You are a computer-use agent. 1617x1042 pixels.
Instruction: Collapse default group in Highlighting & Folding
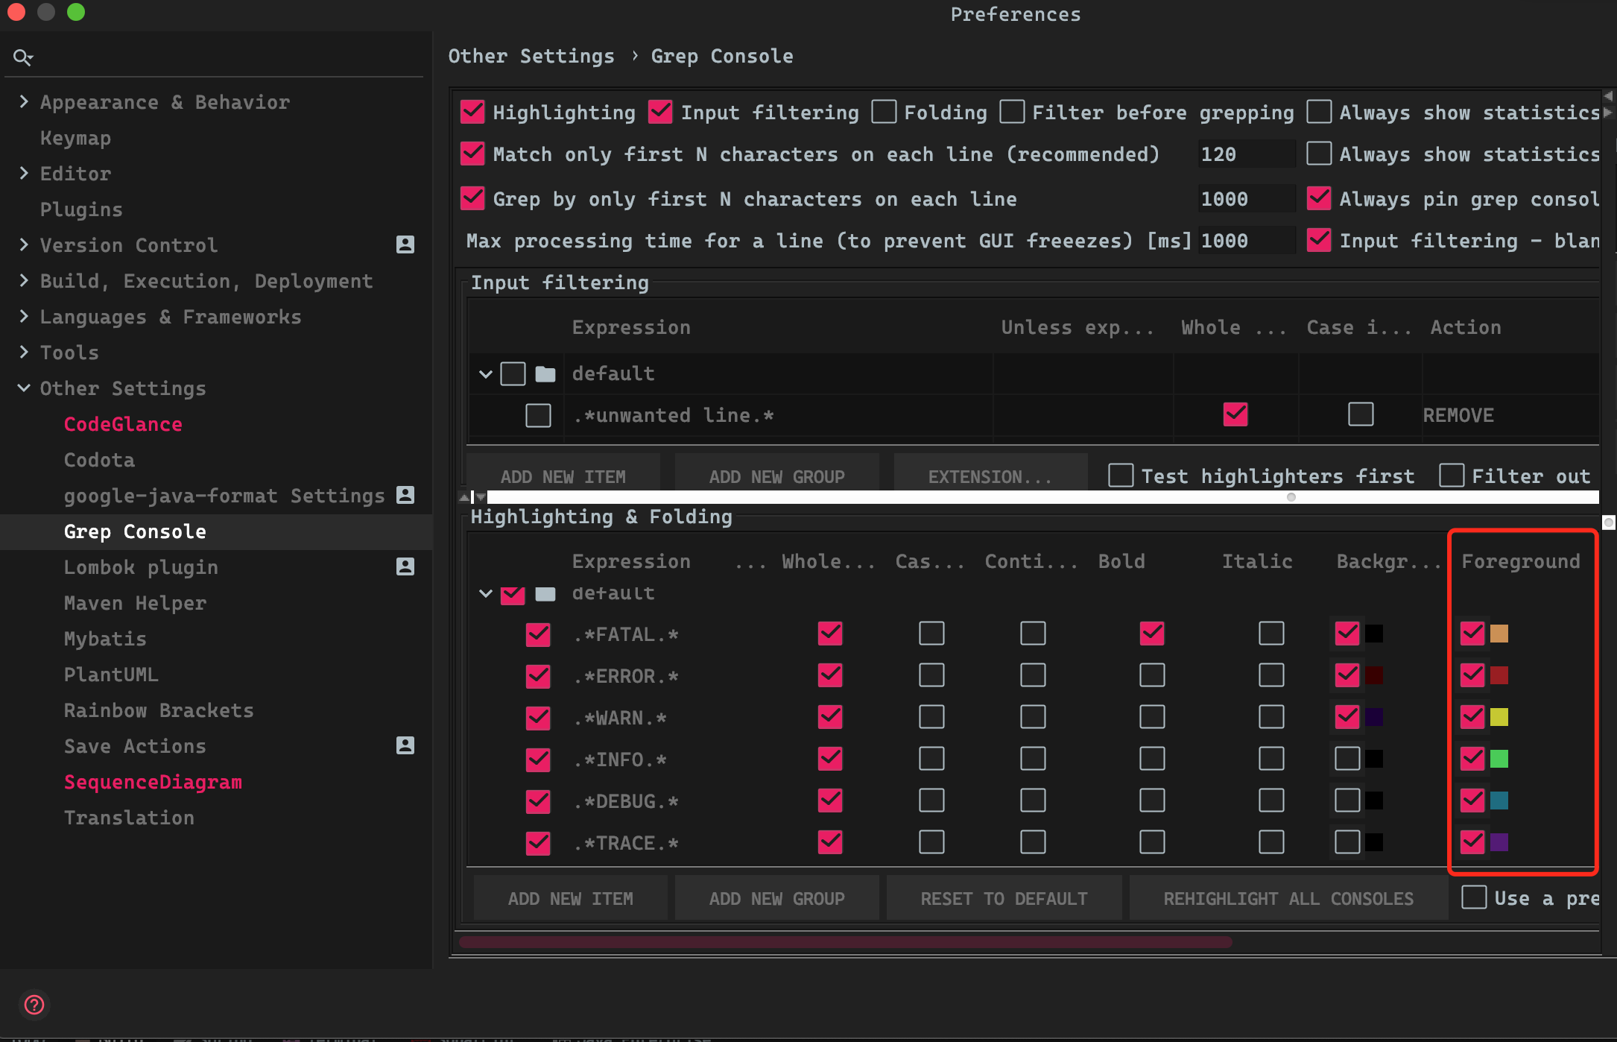486,594
